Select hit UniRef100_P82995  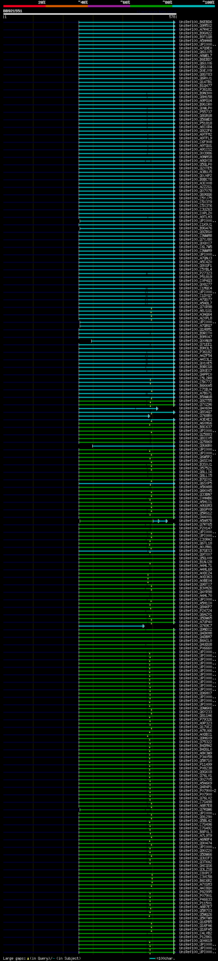195,892
